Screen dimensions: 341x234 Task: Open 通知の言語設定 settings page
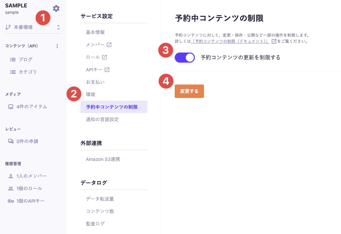(x=102, y=120)
